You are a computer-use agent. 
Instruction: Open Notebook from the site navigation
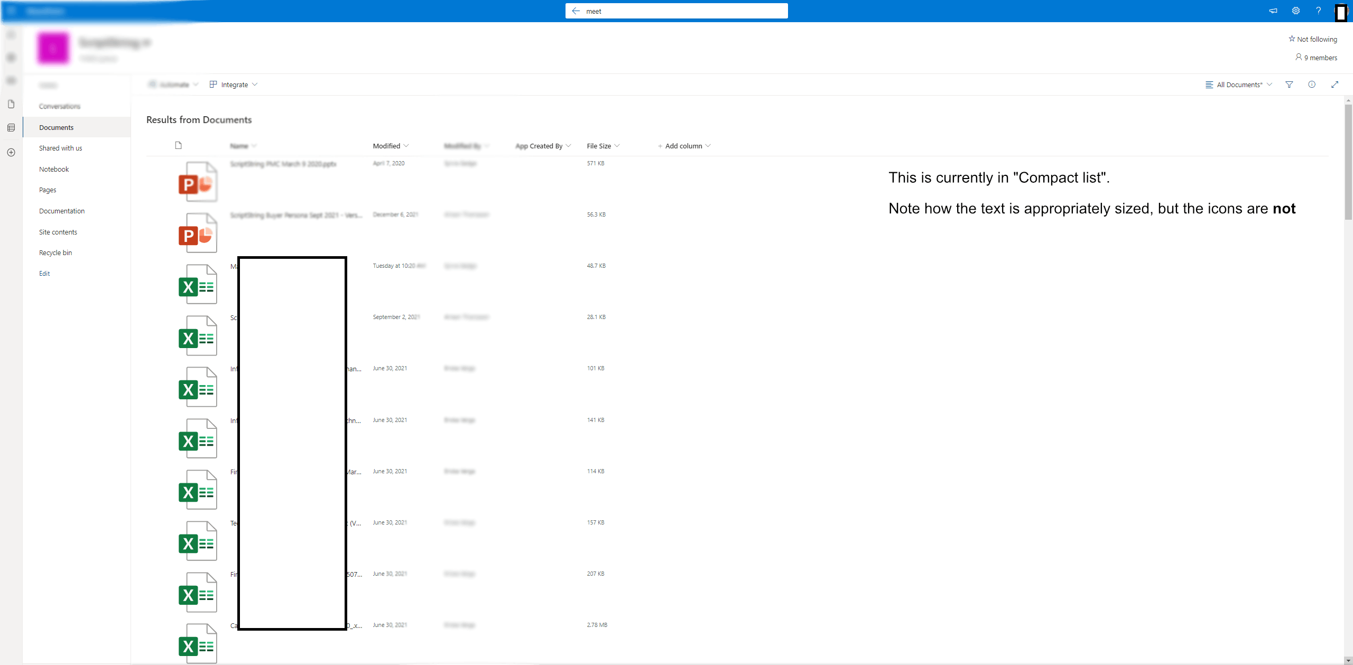pyautogui.click(x=54, y=169)
